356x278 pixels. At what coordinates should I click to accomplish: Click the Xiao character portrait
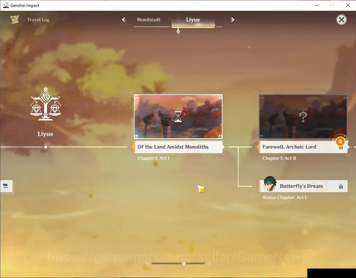pos(270,184)
